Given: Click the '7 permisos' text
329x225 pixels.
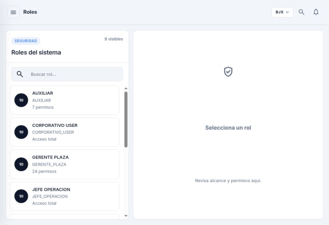Looking at the screenshot, I should tap(43, 107).
